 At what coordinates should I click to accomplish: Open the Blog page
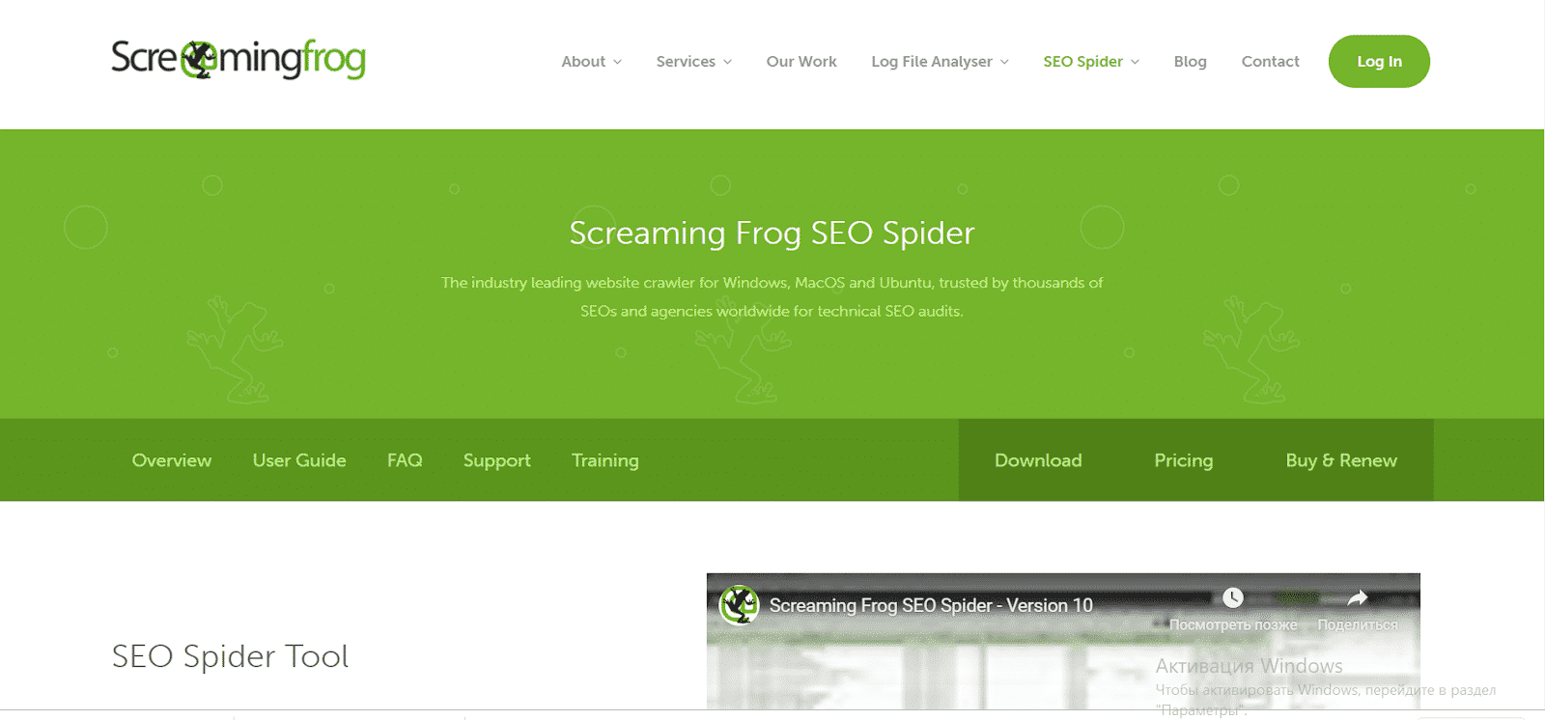click(x=1191, y=62)
